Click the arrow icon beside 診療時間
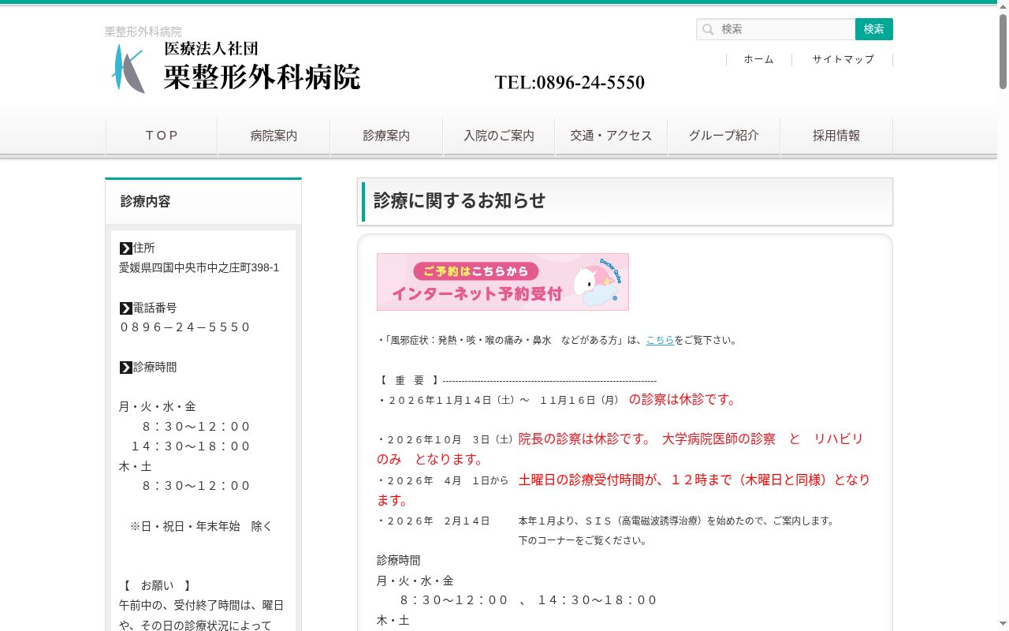 click(x=126, y=368)
